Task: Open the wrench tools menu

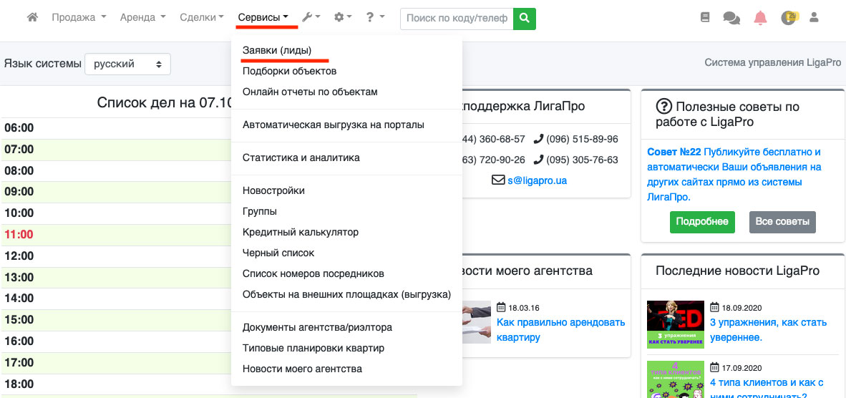Action: pyautogui.click(x=311, y=18)
